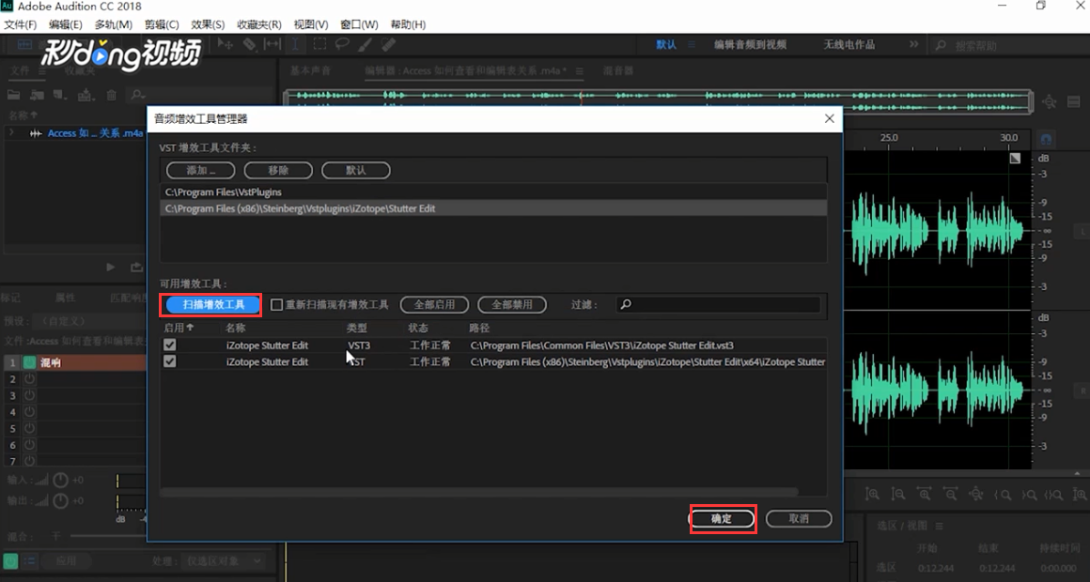The width and height of the screenshot is (1090, 582).
Task: Select the Marquee Selection tool
Action: (319, 44)
